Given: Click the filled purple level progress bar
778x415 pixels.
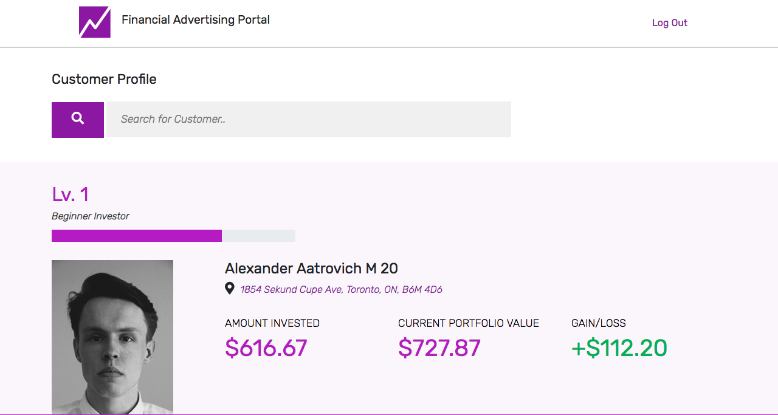Looking at the screenshot, I should coord(137,236).
